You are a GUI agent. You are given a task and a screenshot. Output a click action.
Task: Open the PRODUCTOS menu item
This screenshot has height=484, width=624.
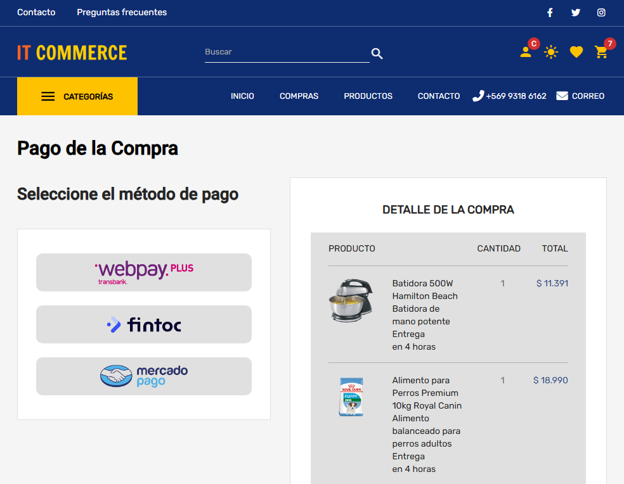click(x=368, y=96)
